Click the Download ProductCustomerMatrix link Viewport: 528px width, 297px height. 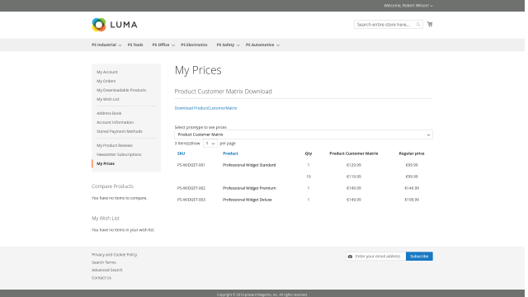click(x=205, y=108)
